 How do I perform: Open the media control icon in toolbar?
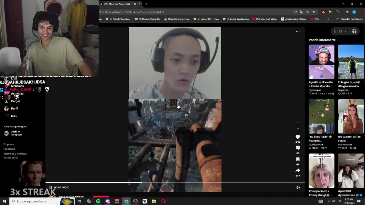click(347, 12)
